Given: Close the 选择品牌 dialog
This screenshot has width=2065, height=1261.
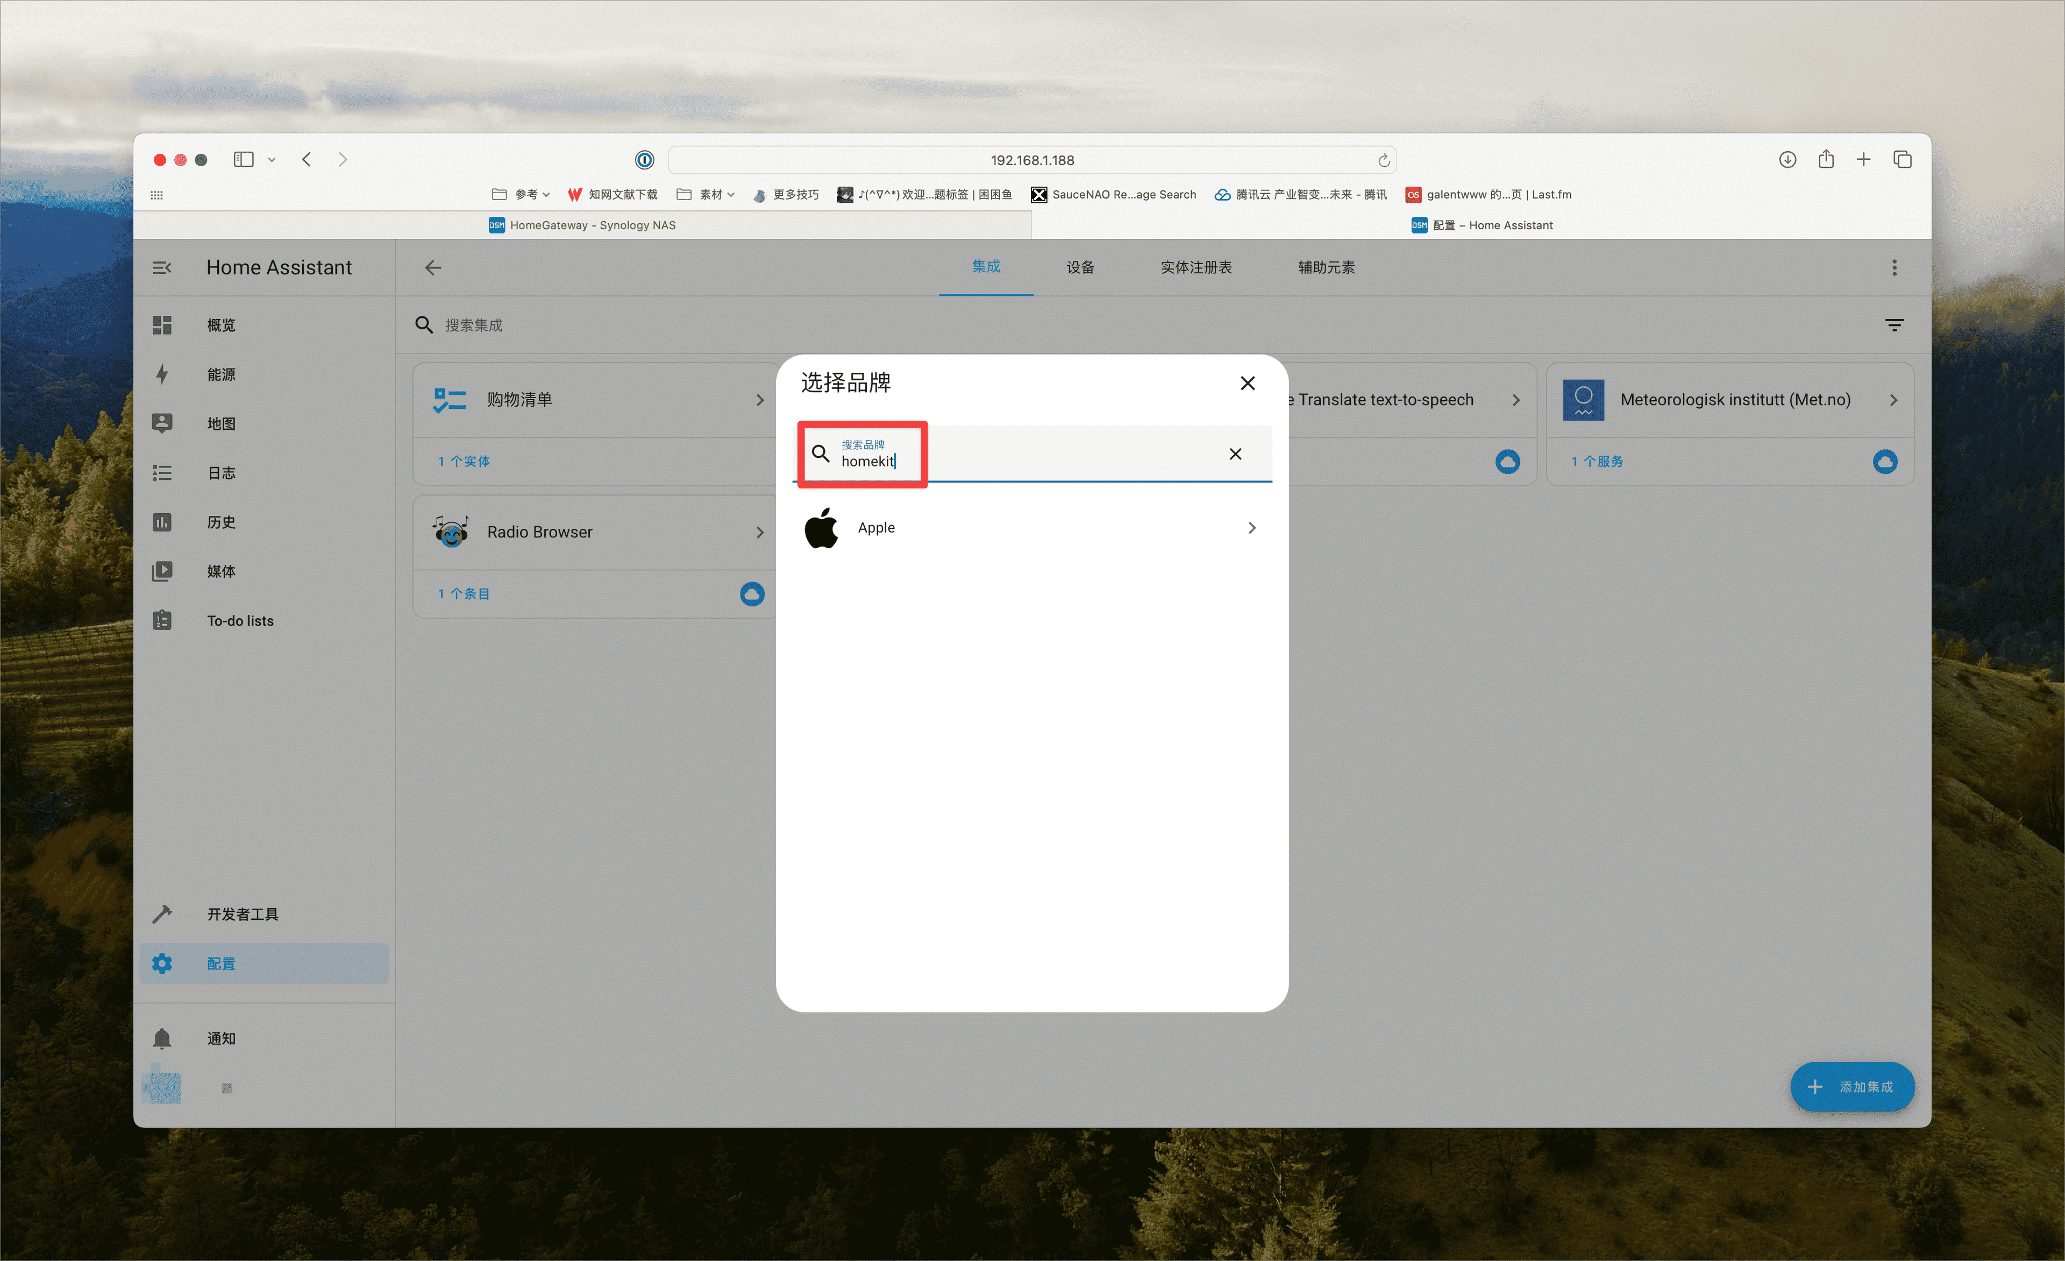Looking at the screenshot, I should pos(1247,383).
